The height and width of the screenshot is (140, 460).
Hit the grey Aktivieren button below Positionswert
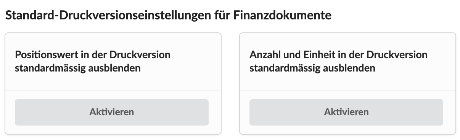[112, 112]
